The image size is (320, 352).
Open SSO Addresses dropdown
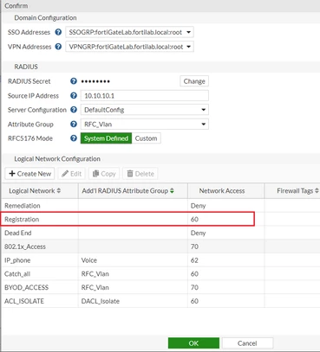tap(129, 32)
